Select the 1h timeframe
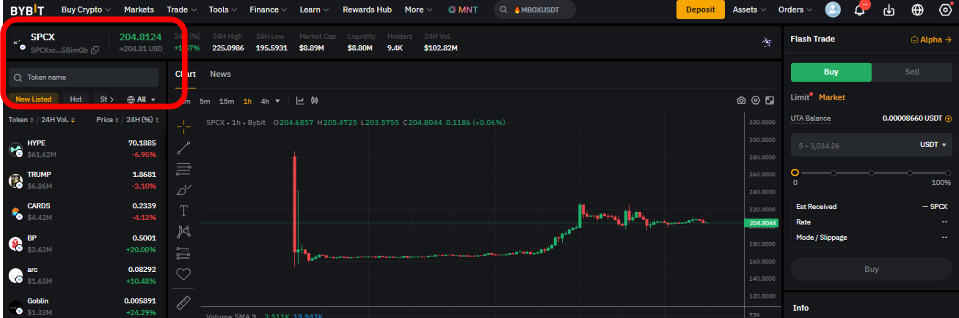Image resolution: width=959 pixels, height=318 pixels. click(248, 101)
